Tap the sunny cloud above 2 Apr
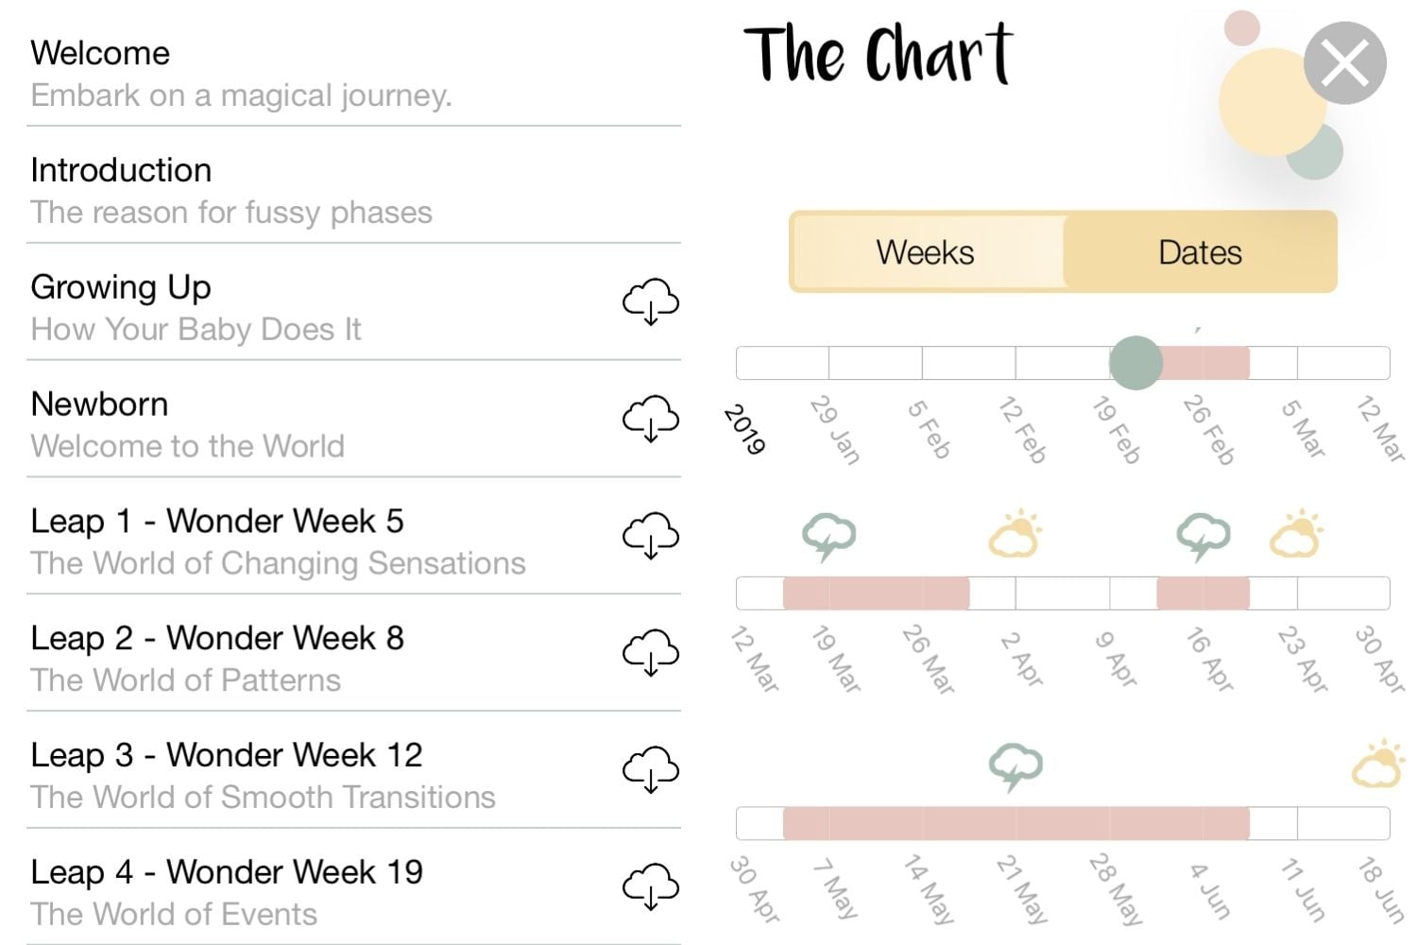 (1015, 536)
